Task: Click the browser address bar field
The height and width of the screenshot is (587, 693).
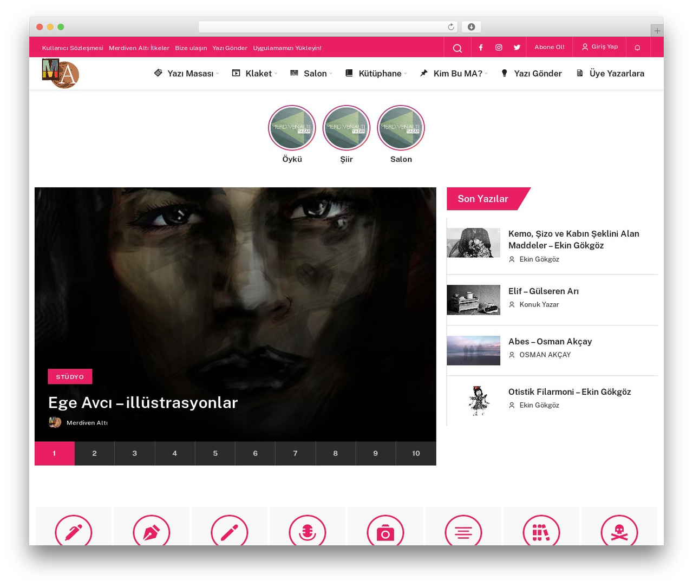Action: [x=328, y=27]
